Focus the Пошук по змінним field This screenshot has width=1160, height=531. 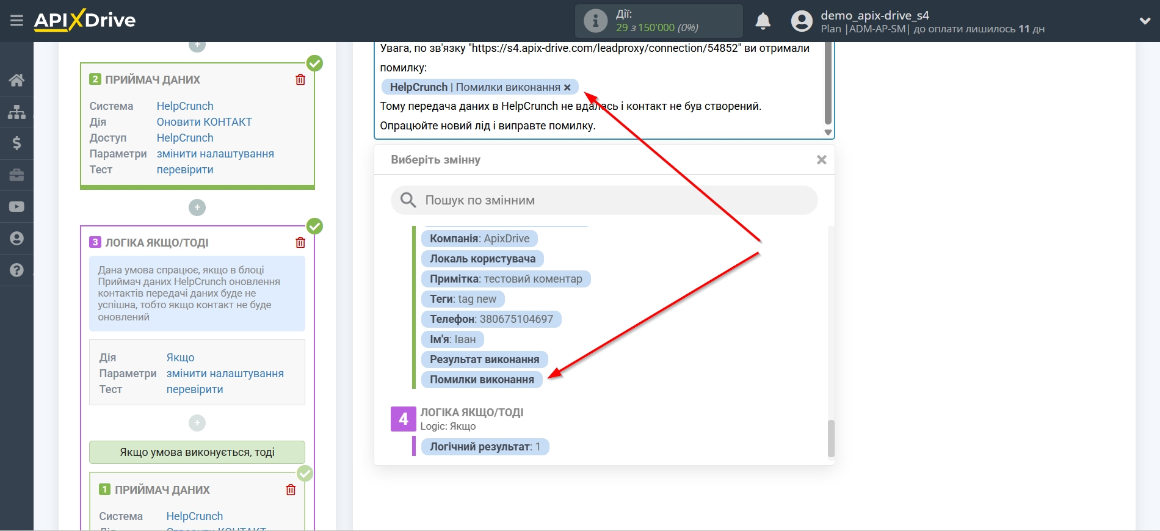point(604,200)
